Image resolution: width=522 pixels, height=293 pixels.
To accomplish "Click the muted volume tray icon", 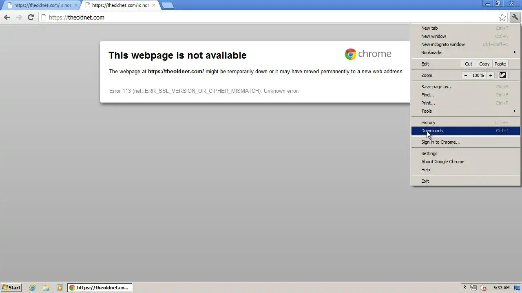I will (483, 288).
